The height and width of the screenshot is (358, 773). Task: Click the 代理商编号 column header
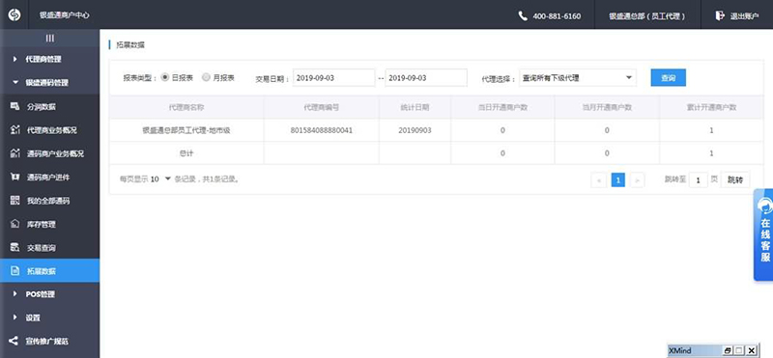click(x=322, y=107)
